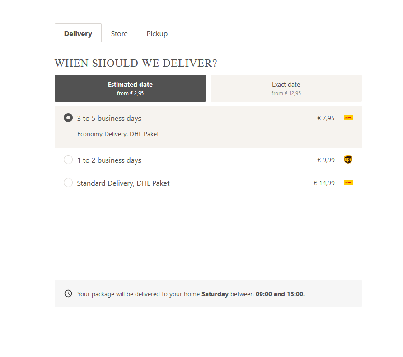This screenshot has height=357, width=403.
Task: Switch to the Store tab
Action: [x=119, y=34]
